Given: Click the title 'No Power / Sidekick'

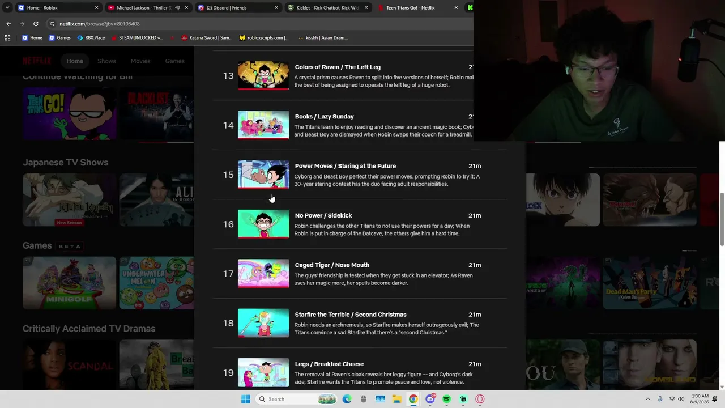Looking at the screenshot, I should [323, 215].
